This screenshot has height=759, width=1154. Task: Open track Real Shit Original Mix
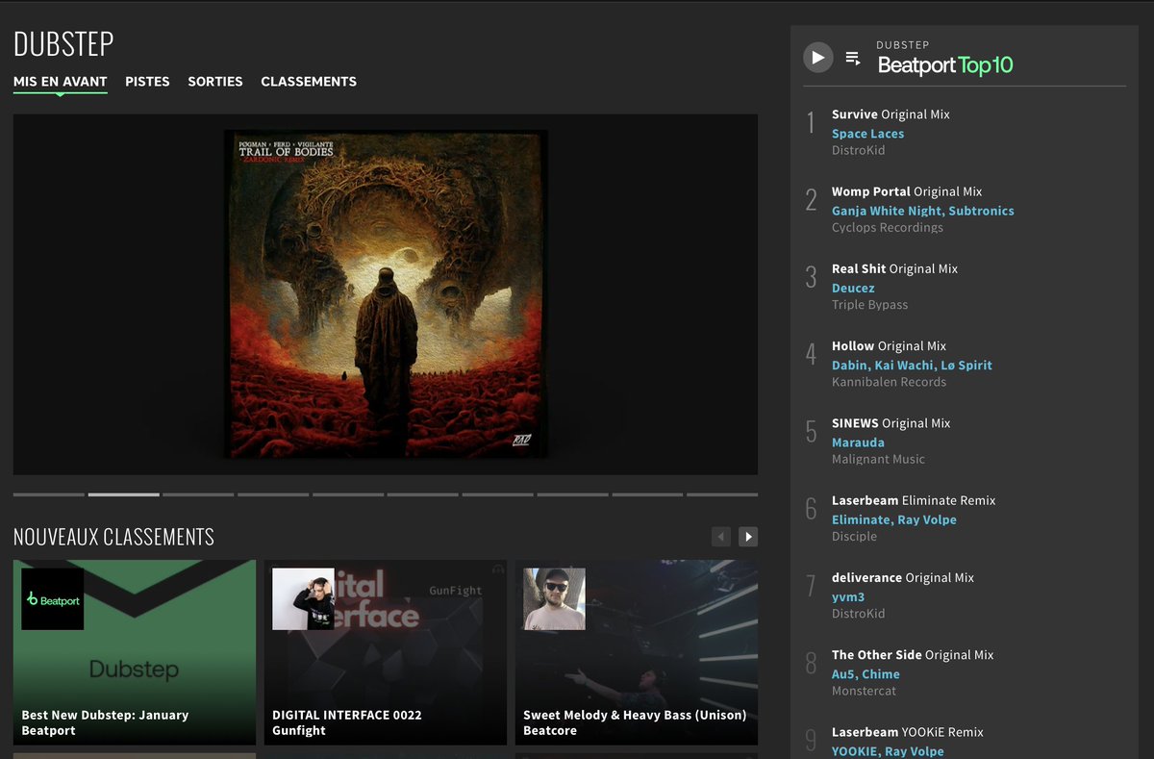click(894, 268)
